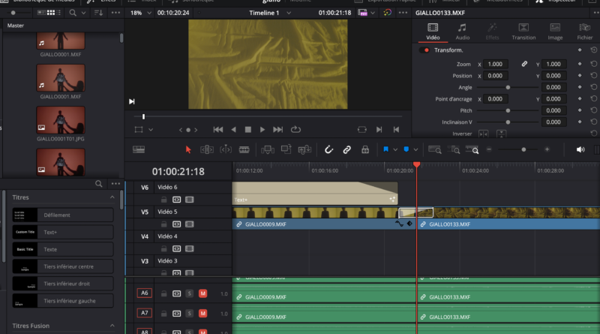Open the flag color dropdown arrow

click(x=395, y=150)
